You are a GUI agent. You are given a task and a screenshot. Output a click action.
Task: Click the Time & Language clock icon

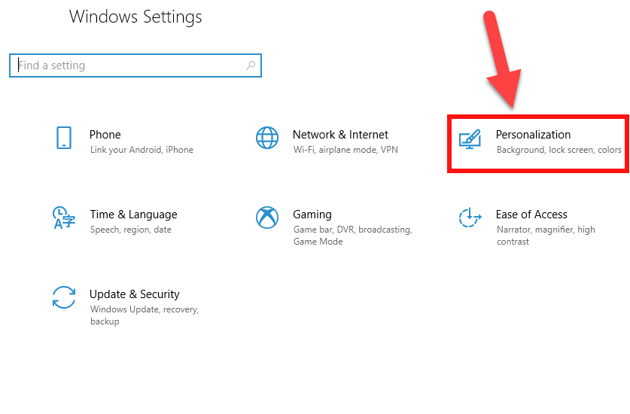coord(64,218)
